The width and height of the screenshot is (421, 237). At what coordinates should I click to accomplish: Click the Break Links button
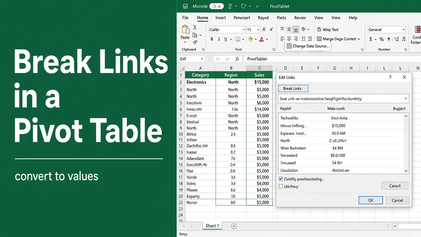pyautogui.click(x=292, y=89)
